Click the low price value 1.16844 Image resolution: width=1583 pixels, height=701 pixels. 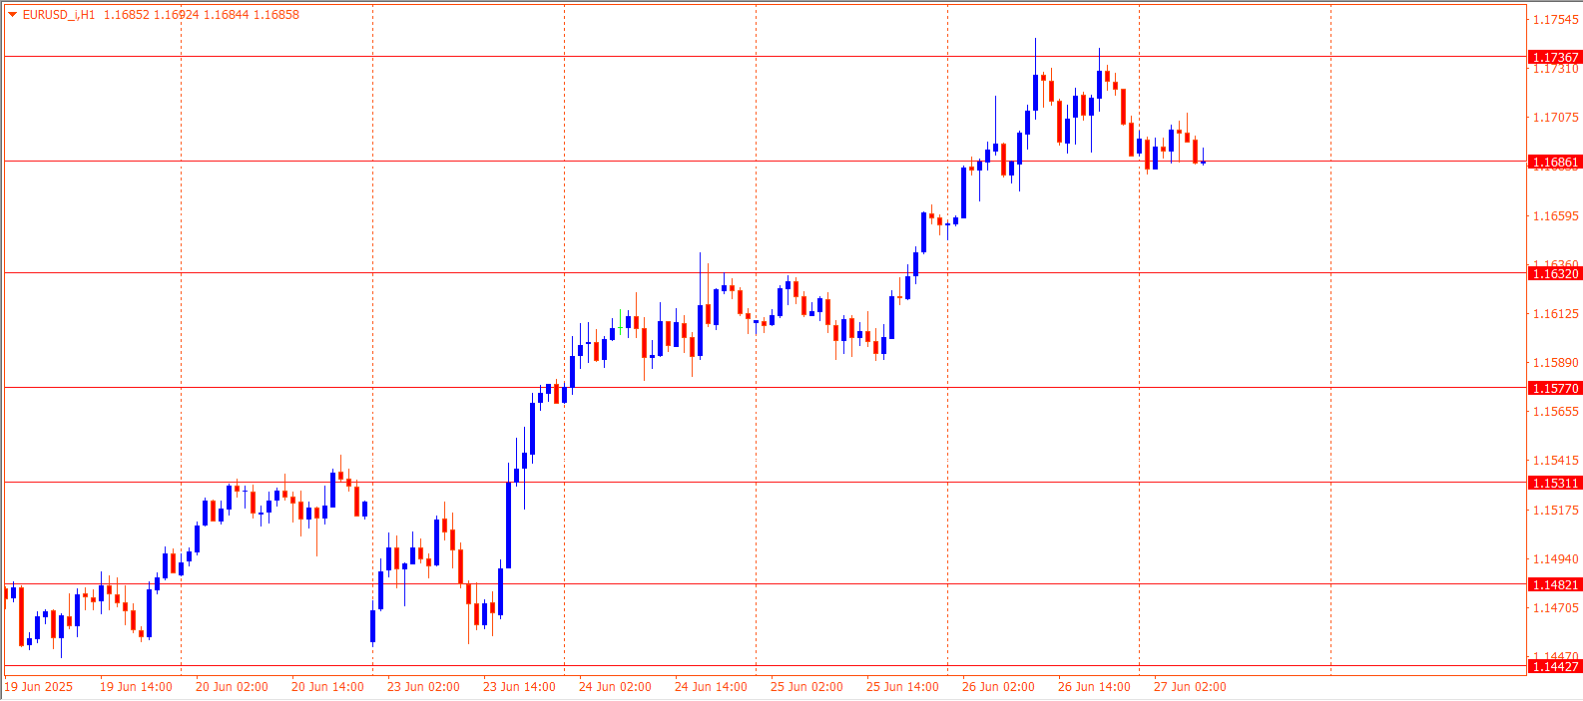(226, 15)
